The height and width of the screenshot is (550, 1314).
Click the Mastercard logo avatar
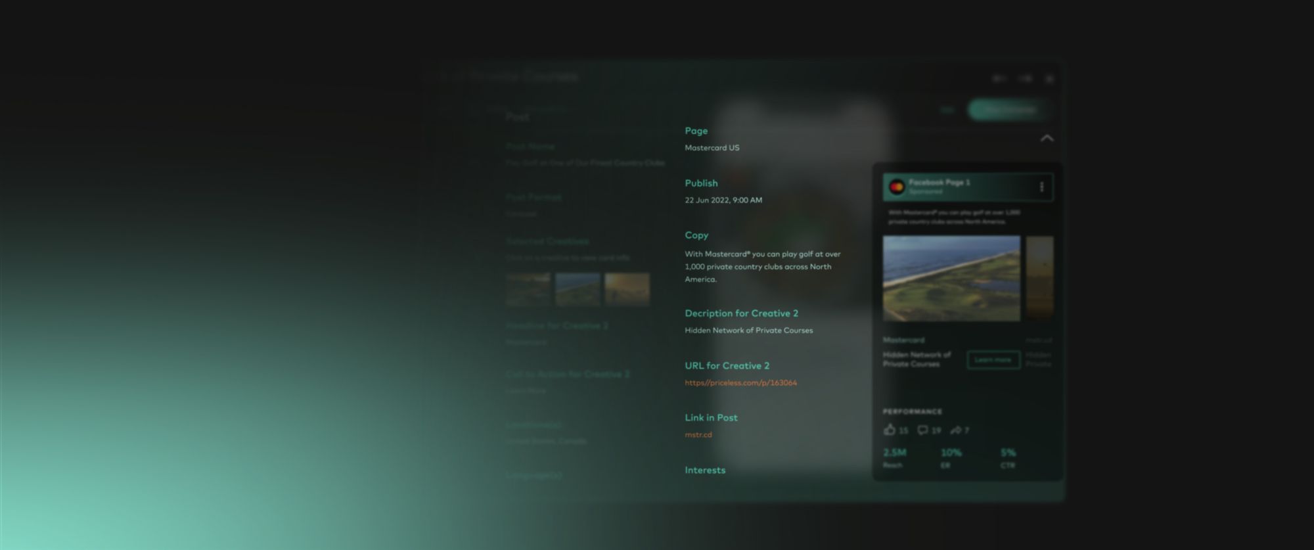(896, 187)
